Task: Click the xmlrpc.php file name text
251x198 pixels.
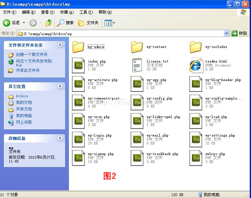Action: tap(215, 154)
